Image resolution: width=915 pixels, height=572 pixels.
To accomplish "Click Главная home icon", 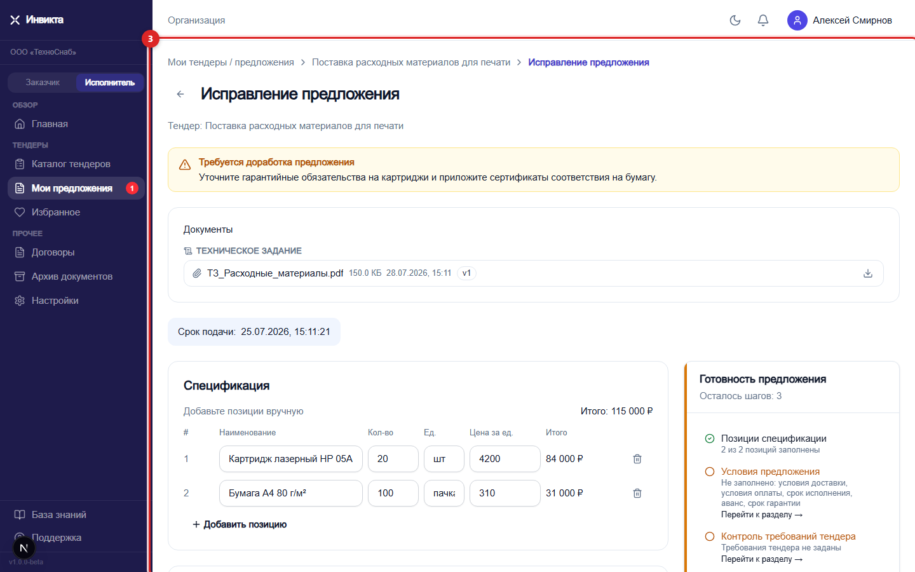I will tap(20, 124).
